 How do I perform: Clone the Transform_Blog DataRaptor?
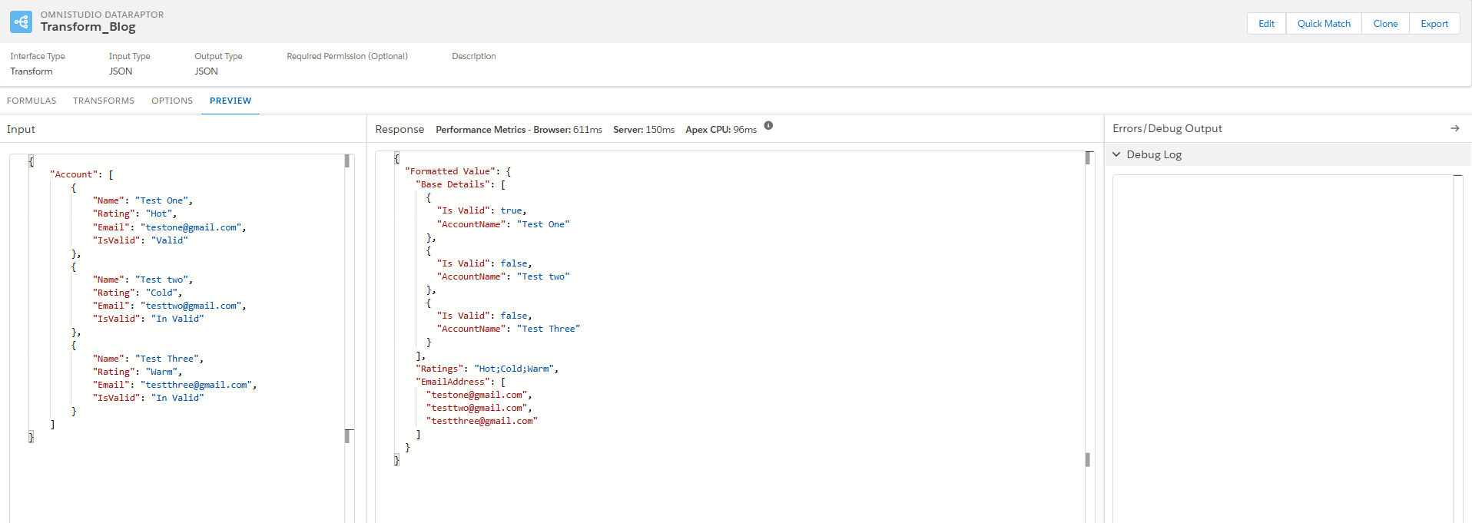(x=1385, y=24)
